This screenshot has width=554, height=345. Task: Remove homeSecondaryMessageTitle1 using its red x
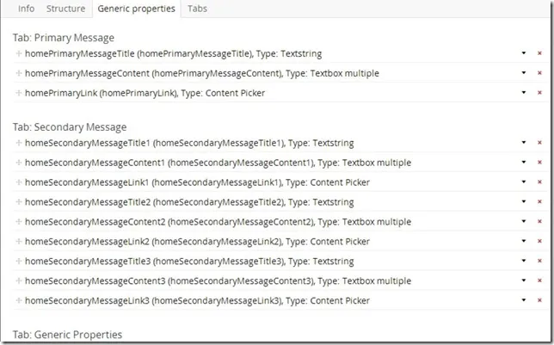[539, 143]
